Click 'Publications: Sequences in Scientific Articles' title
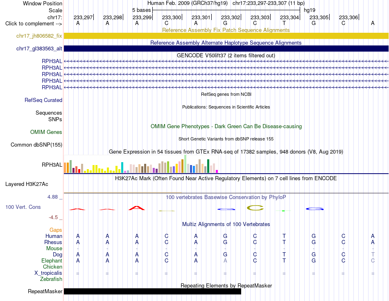The height and width of the screenshot is (301, 389). tap(226, 107)
